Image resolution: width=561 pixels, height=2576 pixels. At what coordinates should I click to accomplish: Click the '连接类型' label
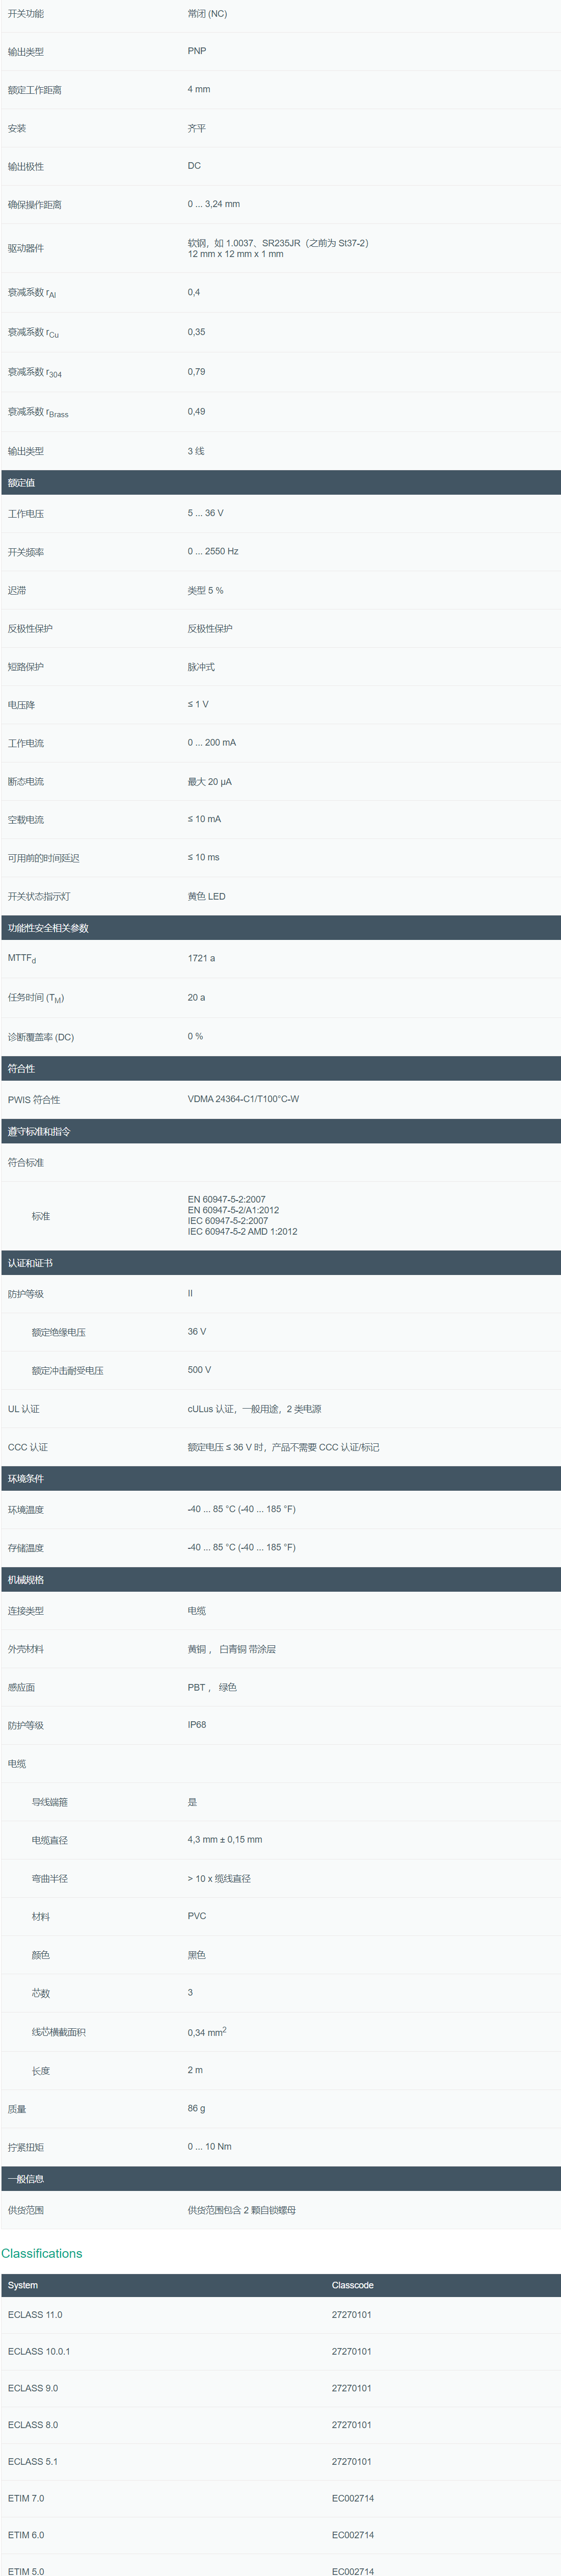26,1611
